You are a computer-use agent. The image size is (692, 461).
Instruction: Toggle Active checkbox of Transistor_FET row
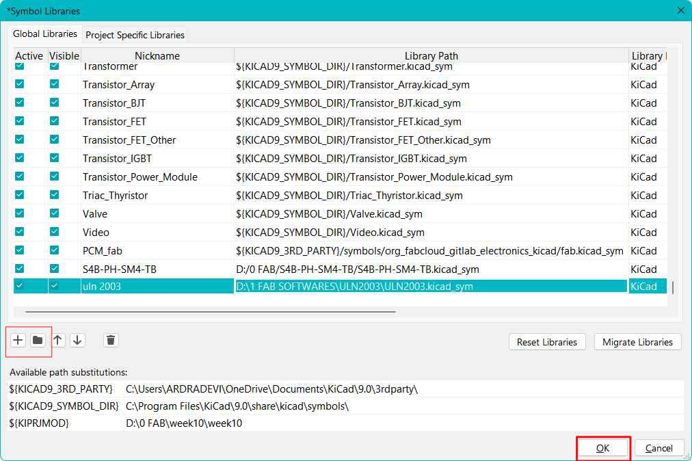19,121
